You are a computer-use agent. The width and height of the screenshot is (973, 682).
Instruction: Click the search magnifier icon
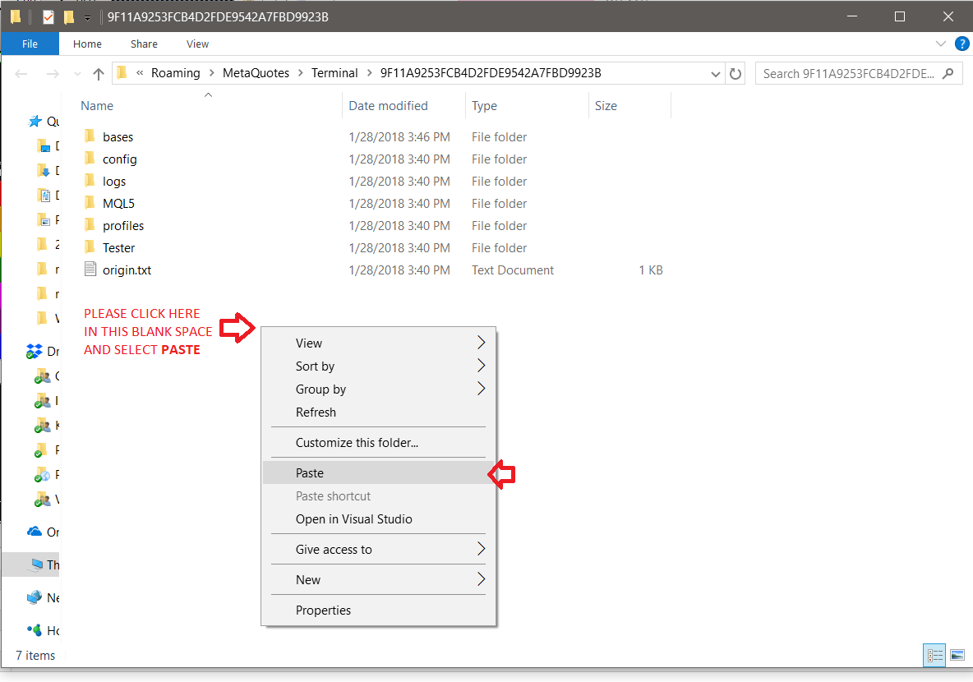tap(948, 73)
